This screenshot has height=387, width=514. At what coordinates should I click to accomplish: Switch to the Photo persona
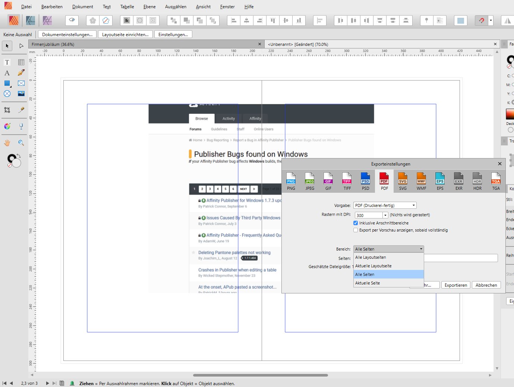click(x=47, y=20)
